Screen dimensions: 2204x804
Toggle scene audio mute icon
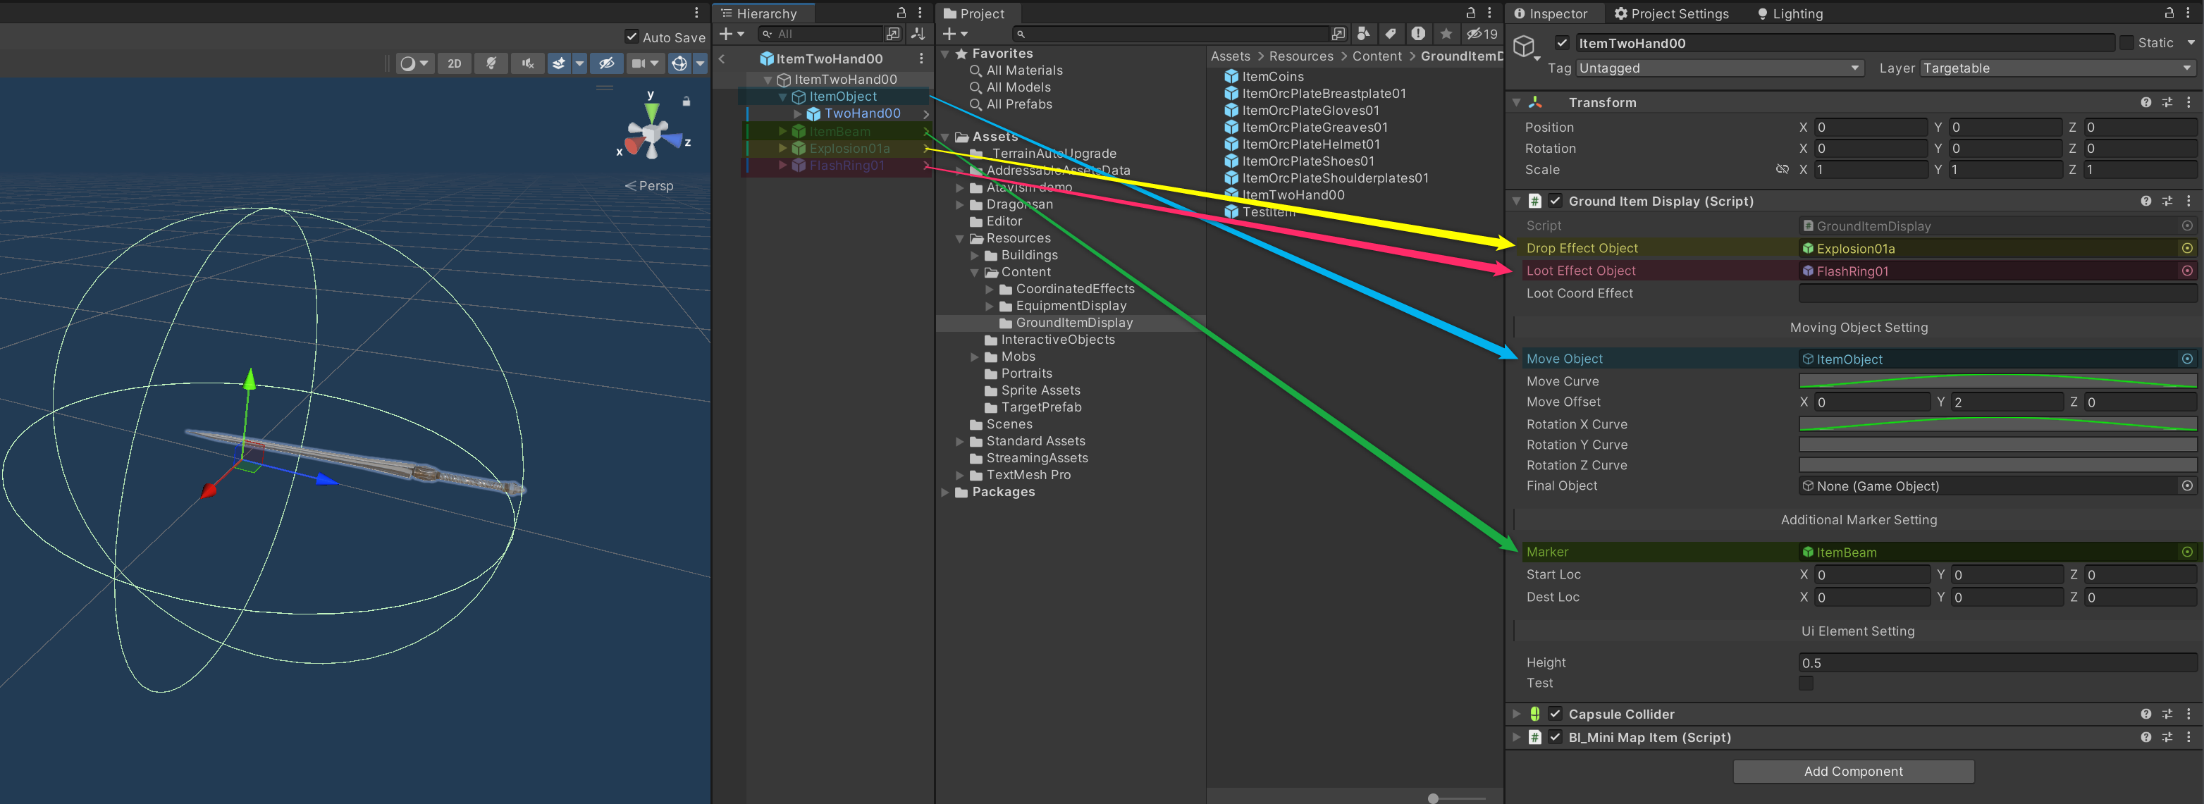527,63
